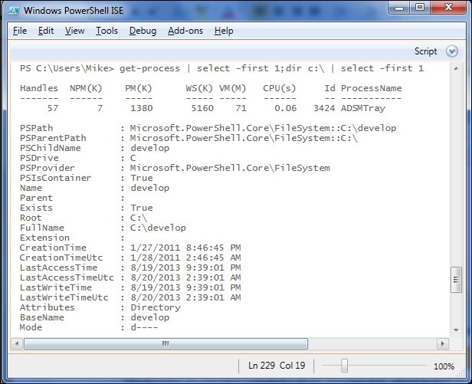
Task: Click the PM(K) column header
Action: click(139, 88)
